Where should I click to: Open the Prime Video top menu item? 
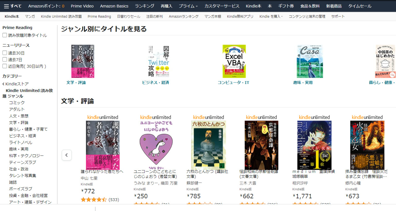coord(82,6)
